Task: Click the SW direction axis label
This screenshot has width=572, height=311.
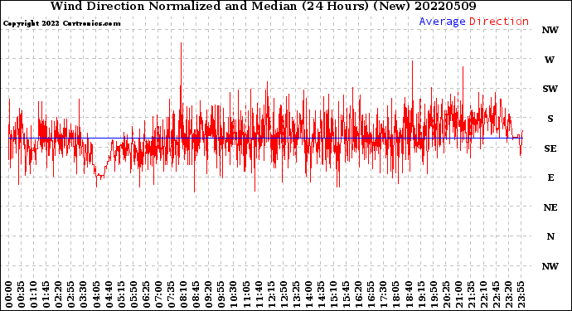Action: [550, 89]
